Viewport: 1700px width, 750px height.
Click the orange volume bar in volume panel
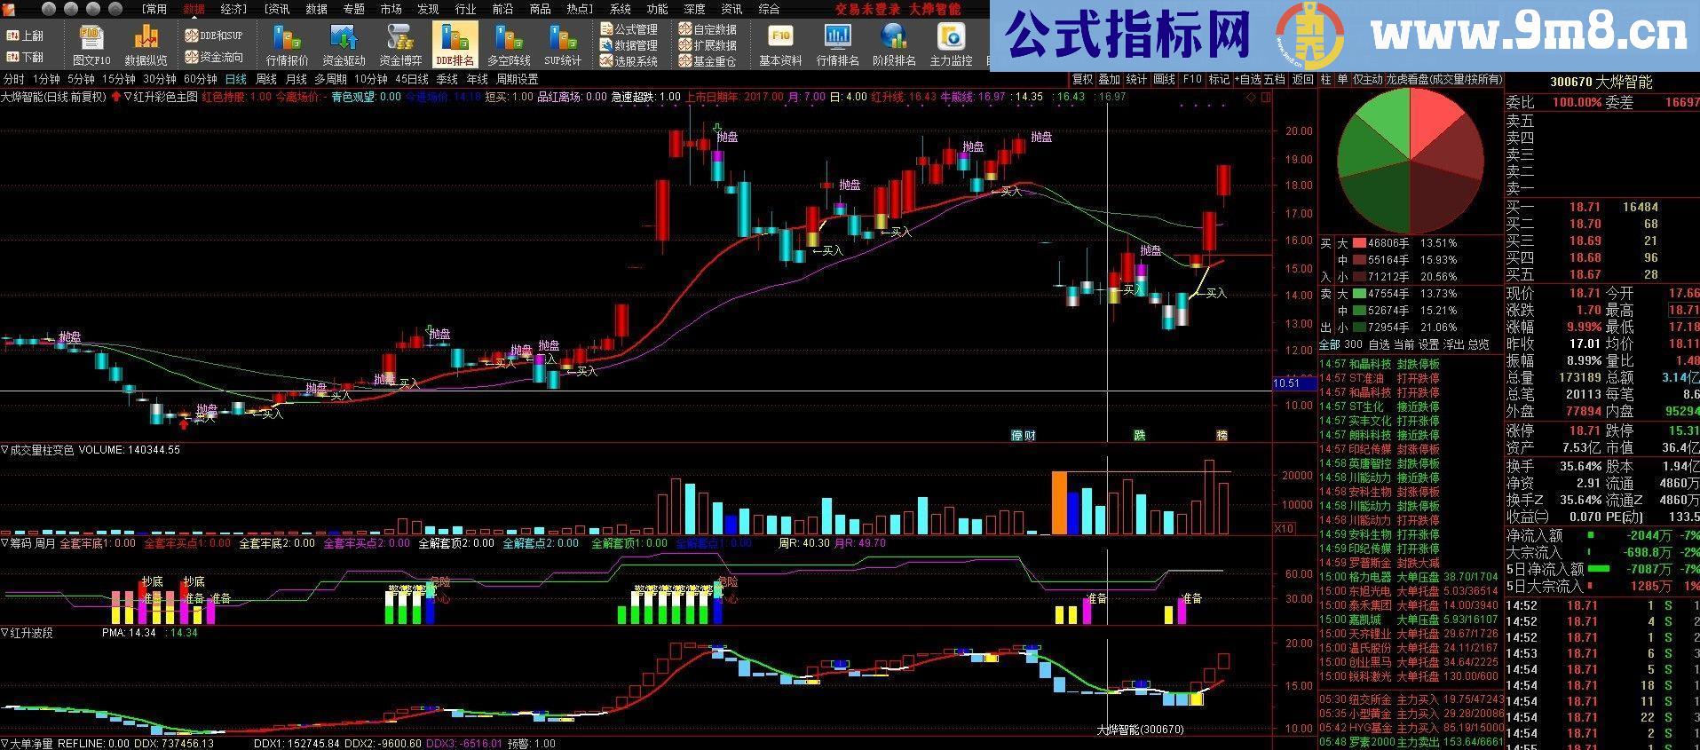pos(1059,502)
